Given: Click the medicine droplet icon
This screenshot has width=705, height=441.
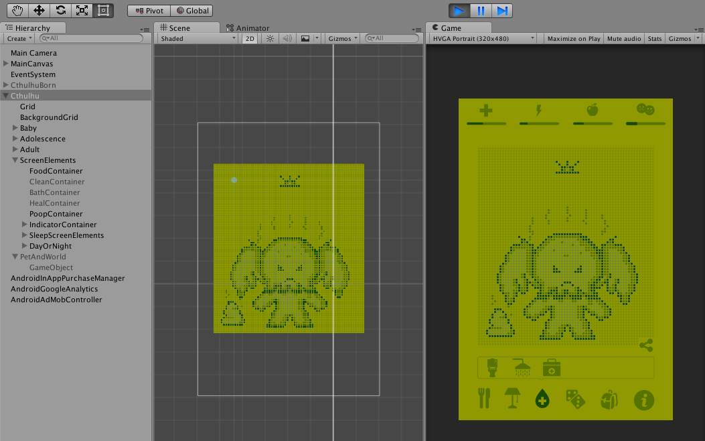Looking at the screenshot, I should pyautogui.click(x=542, y=399).
